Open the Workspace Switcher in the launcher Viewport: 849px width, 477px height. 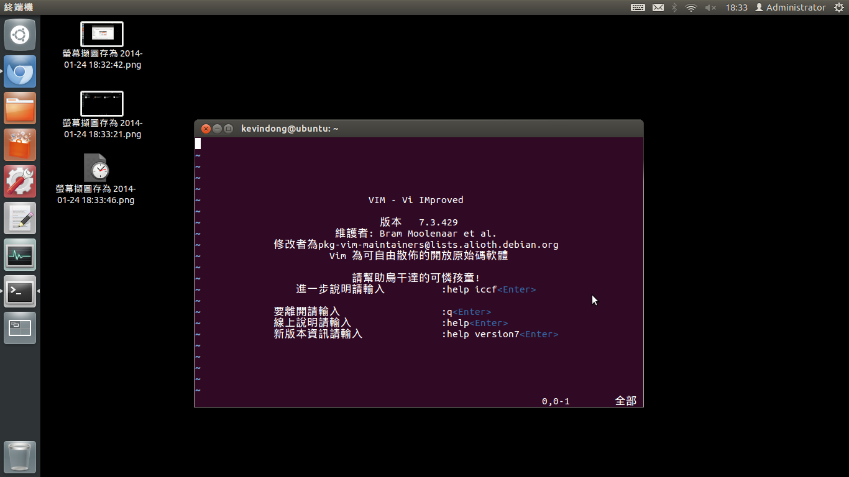pyautogui.click(x=20, y=328)
